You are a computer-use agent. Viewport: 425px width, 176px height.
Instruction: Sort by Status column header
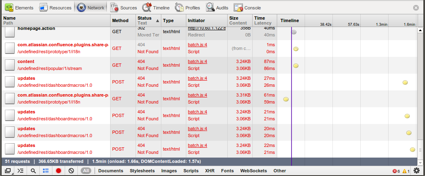coord(148,20)
